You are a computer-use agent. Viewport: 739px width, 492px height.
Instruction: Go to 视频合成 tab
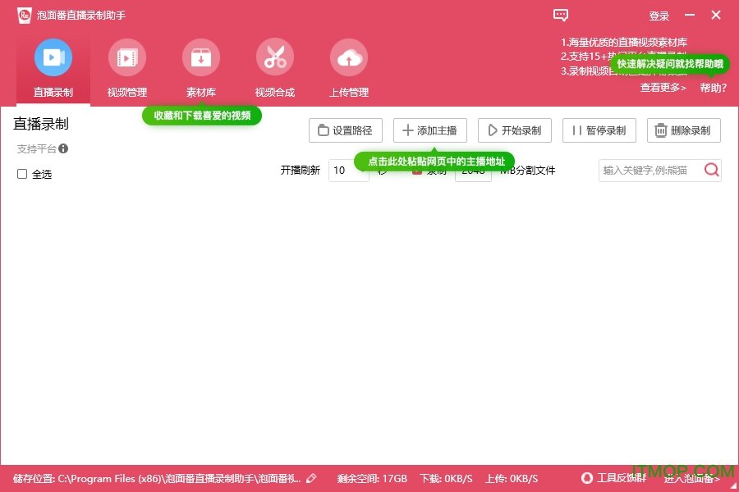(x=275, y=69)
